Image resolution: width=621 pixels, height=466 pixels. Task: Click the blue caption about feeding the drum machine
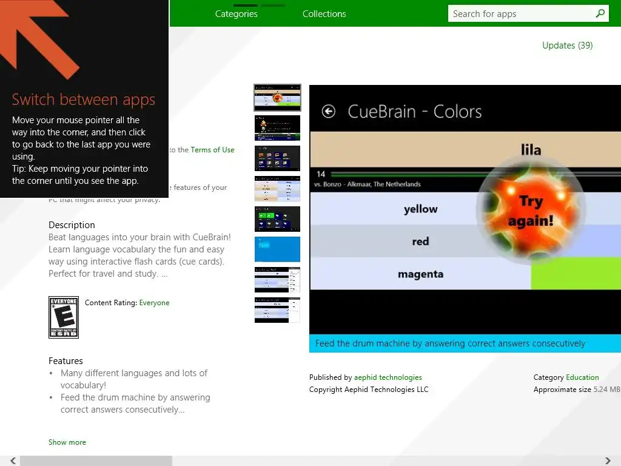tap(465, 343)
